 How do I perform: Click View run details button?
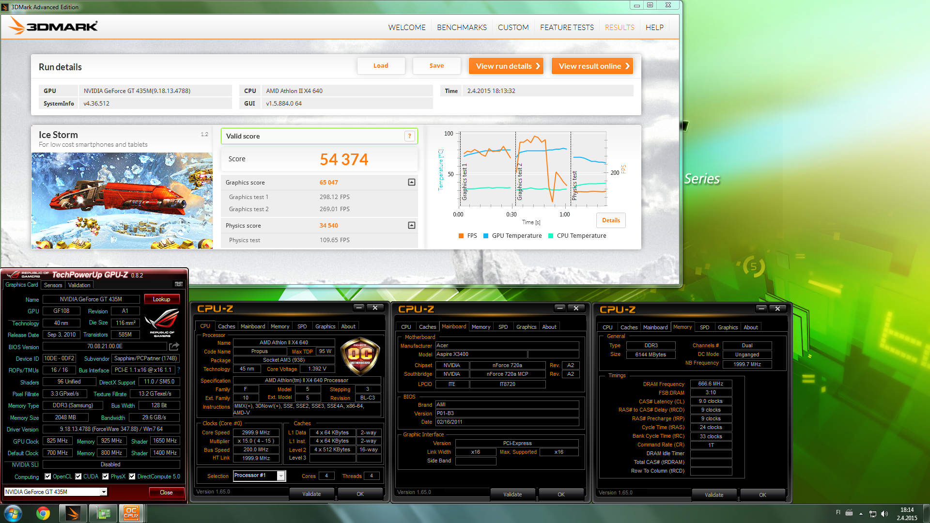click(x=506, y=66)
